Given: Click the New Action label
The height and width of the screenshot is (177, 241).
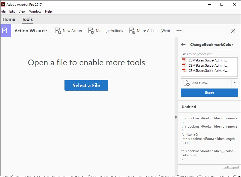Looking at the screenshot, I should 72,31.
